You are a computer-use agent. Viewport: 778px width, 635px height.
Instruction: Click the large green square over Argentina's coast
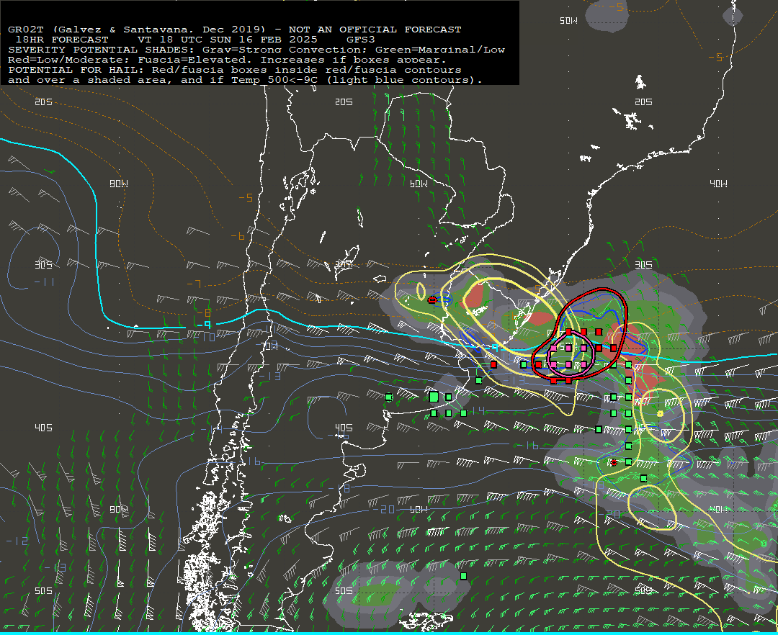pos(434,397)
